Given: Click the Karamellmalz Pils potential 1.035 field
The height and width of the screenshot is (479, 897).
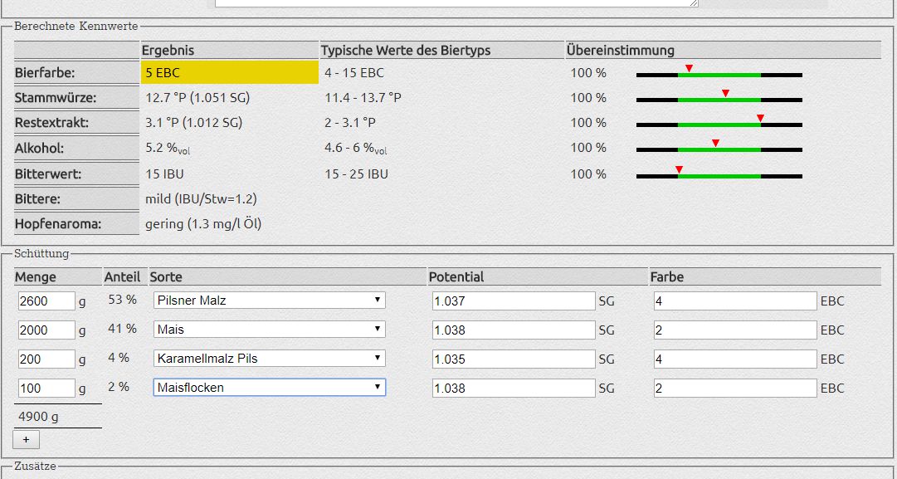Looking at the screenshot, I should [513, 359].
